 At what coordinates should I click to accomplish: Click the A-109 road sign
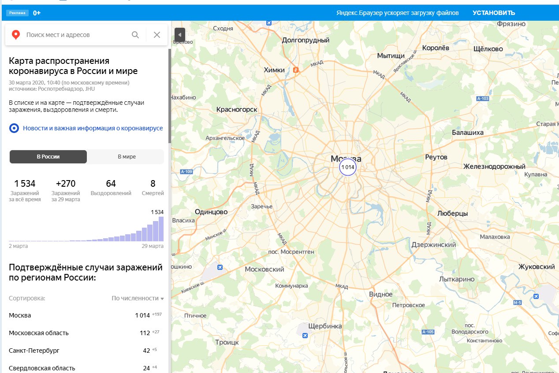tap(186, 171)
